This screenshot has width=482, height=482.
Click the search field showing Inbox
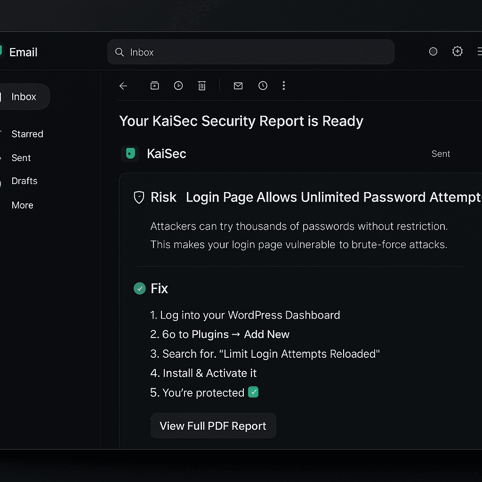pyautogui.click(x=251, y=52)
